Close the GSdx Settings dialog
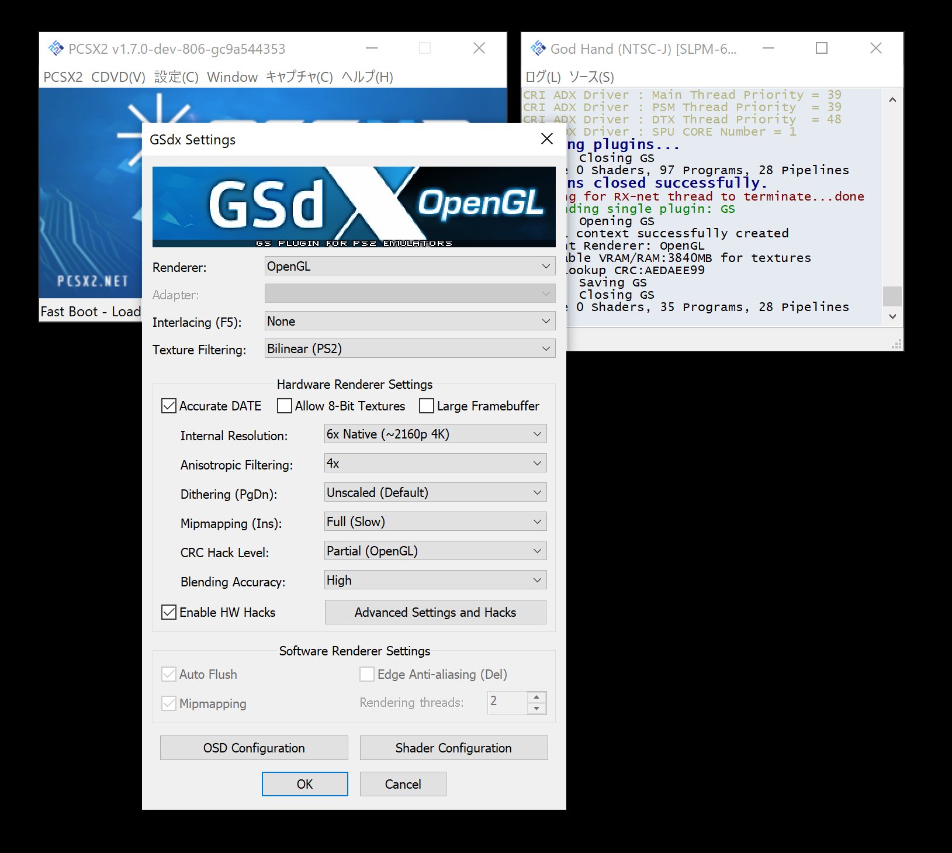The width and height of the screenshot is (952, 853). coord(547,139)
